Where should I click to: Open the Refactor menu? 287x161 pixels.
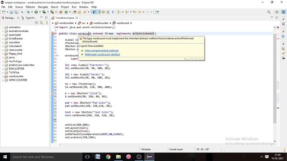[x=30, y=7]
